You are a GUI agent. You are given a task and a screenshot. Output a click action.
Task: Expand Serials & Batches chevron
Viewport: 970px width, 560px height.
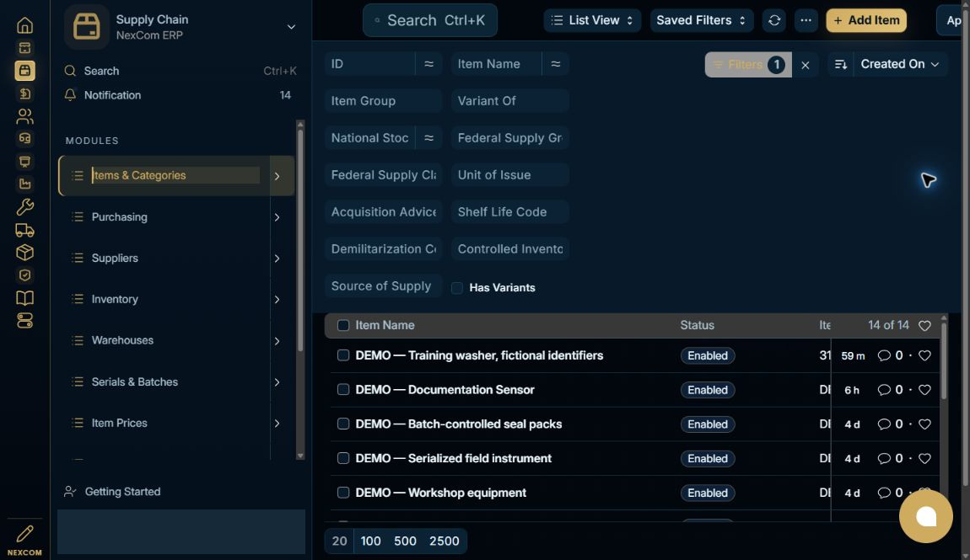tap(278, 382)
